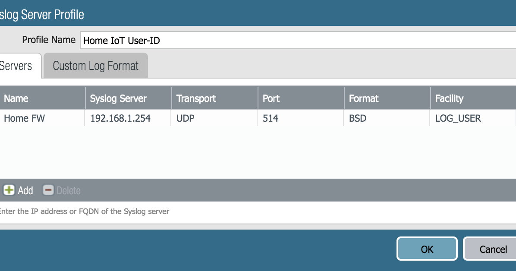This screenshot has height=271, width=516.
Task: Click the Facility column header
Action: click(x=449, y=98)
